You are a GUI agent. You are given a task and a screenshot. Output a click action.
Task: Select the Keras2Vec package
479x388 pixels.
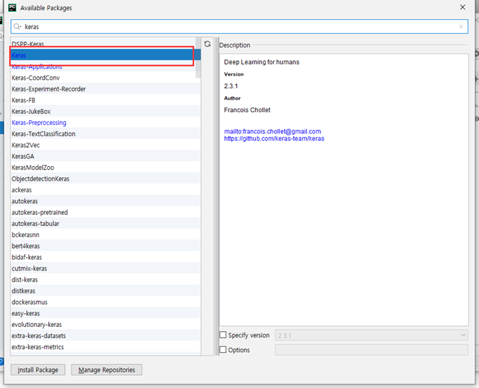[x=106, y=145]
